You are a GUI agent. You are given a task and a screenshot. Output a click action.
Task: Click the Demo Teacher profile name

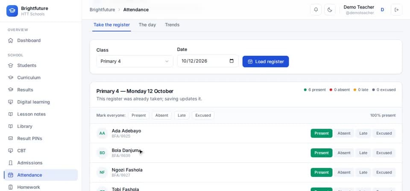tap(359, 7)
